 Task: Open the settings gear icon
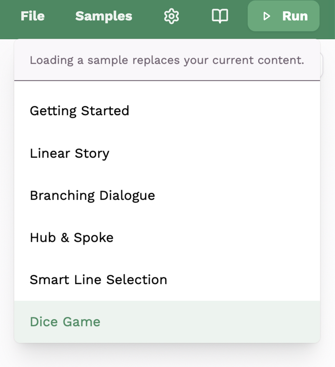point(171,16)
